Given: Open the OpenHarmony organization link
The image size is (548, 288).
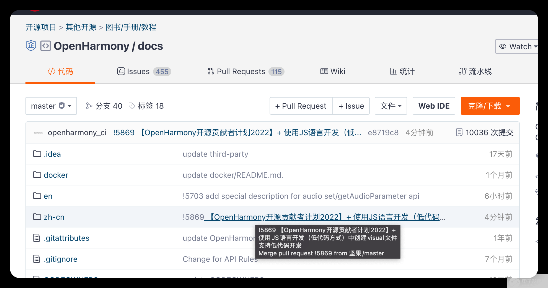Looking at the screenshot, I should pos(92,46).
